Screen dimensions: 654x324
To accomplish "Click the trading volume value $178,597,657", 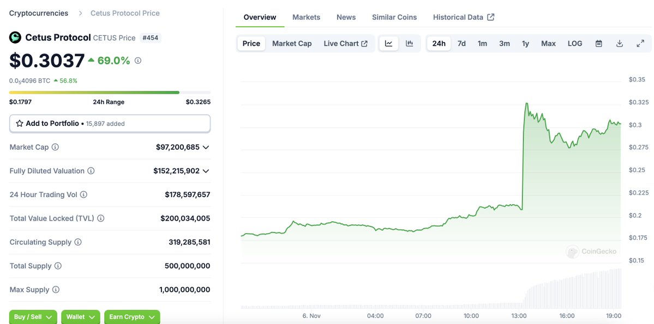I will [x=187, y=194].
